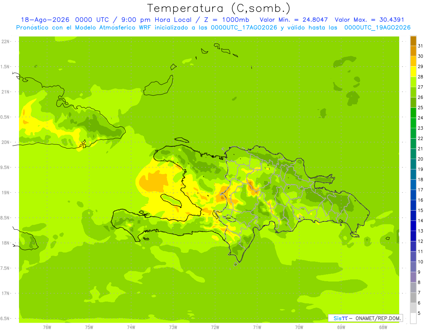Click colorbar value label "31"

pos(420,46)
